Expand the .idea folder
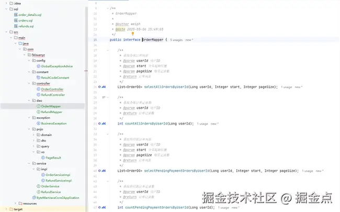This screenshot has height=212, width=340. 6,3
